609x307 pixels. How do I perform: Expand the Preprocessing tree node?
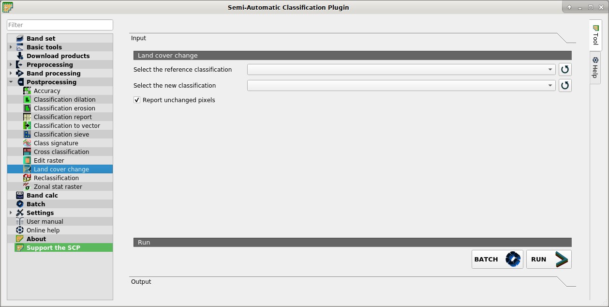coord(11,64)
